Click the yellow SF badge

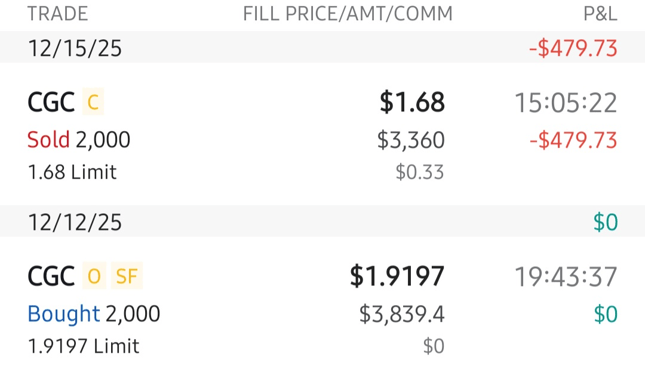pyautogui.click(x=126, y=277)
